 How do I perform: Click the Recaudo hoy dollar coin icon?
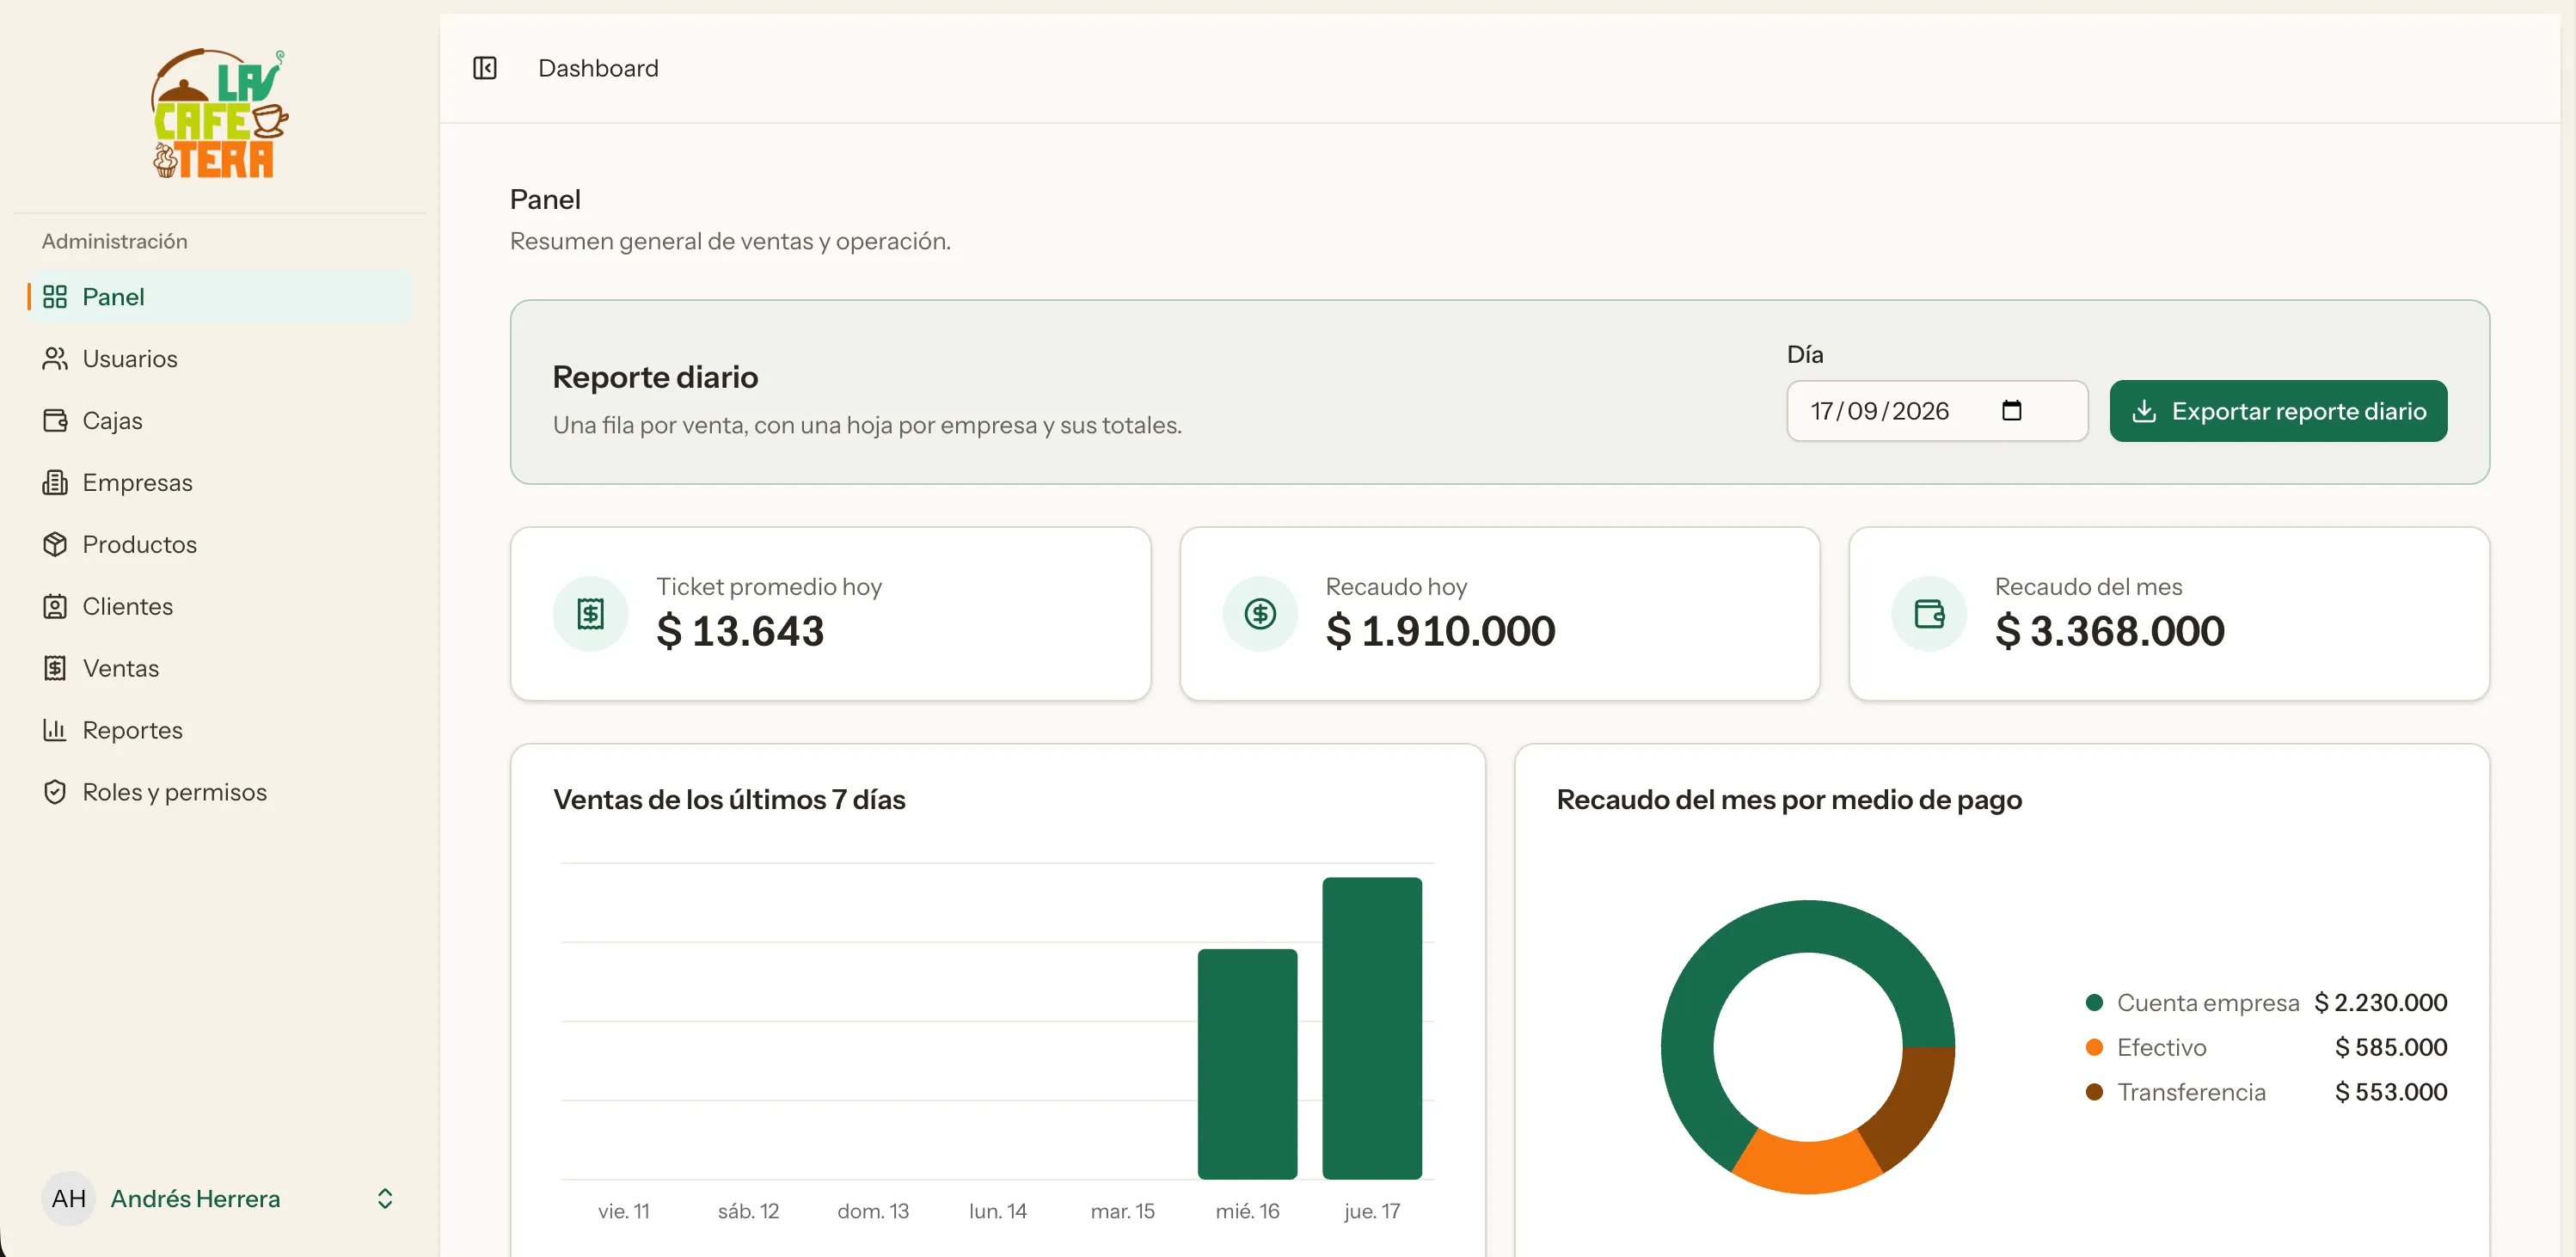click(1260, 614)
